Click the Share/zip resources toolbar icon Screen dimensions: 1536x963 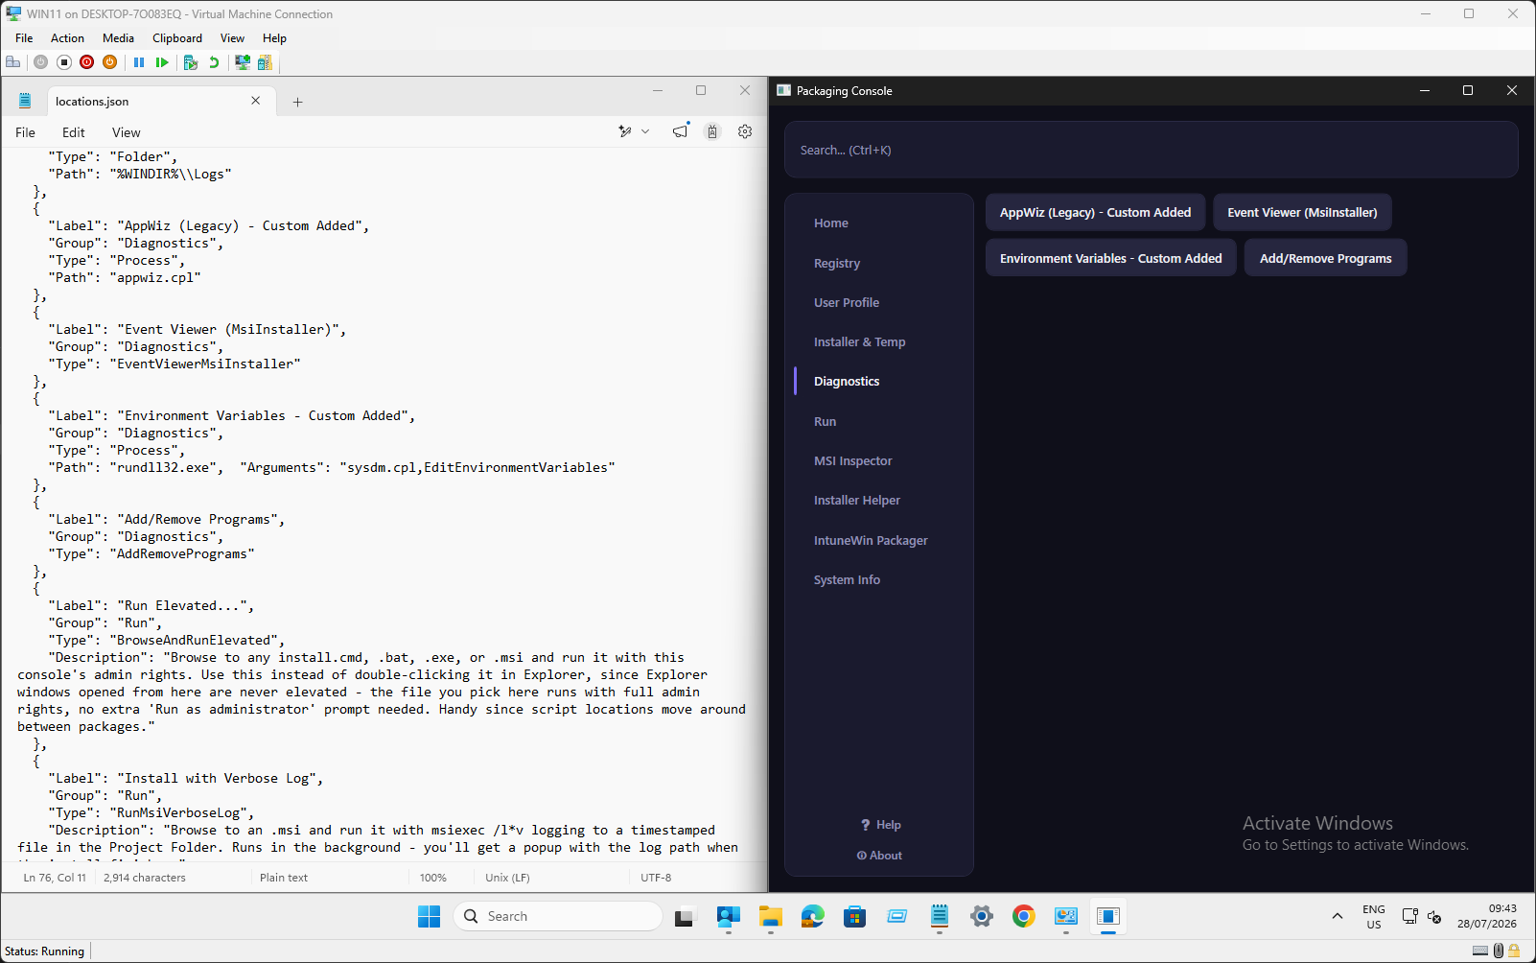coord(265,62)
